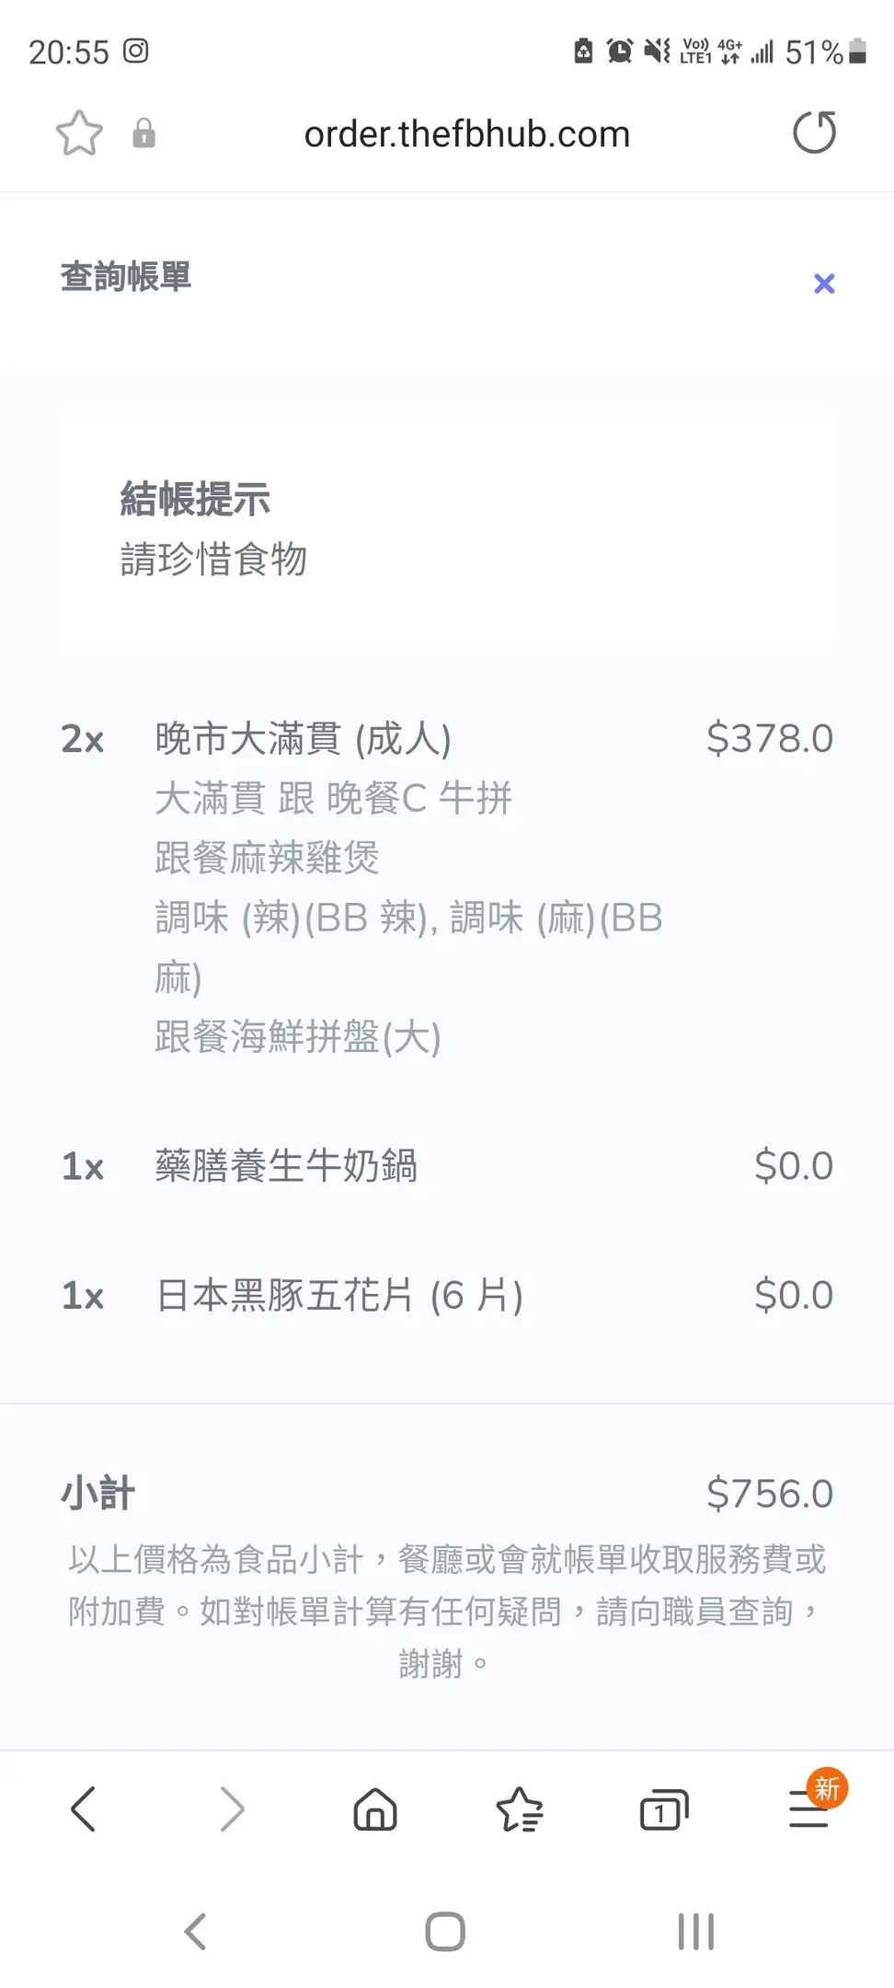
Task: Tap the padlock site security icon
Action: click(143, 133)
